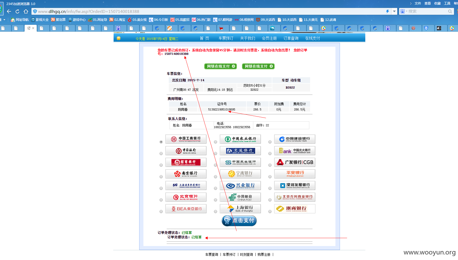This screenshot has width=458, height=260.
Task: Open 会员注册 in the site navigation
Action: (269, 38)
